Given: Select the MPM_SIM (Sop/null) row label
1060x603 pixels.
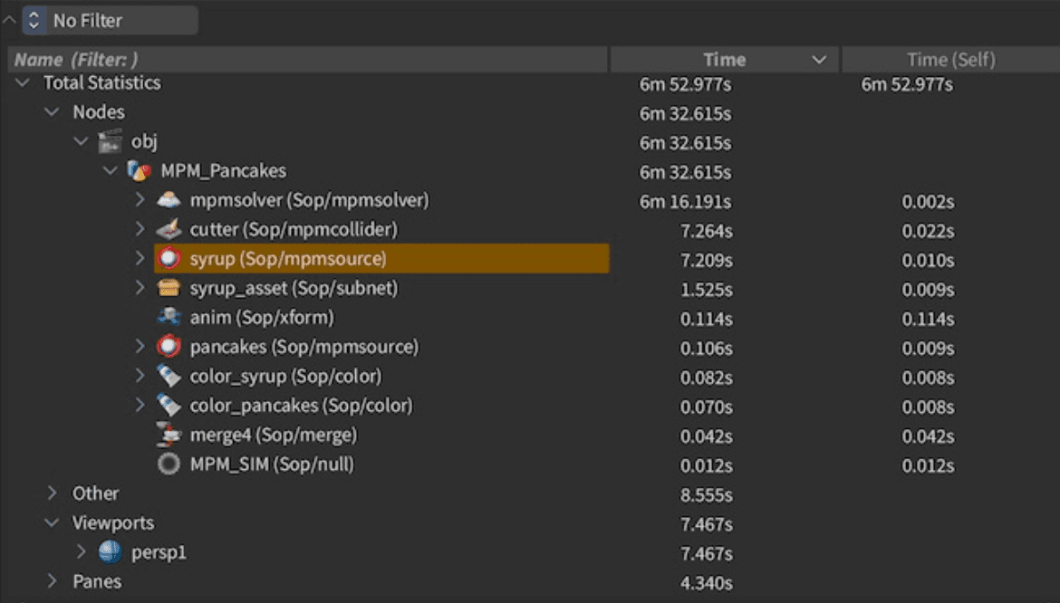Looking at the screenshot, I should pyautogui.click(x=272, y=464).
